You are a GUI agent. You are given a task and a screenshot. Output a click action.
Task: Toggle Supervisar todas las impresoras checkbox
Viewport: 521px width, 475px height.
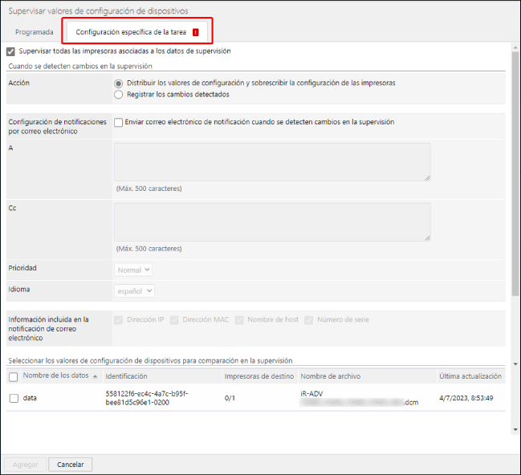(x=11, y=51)
